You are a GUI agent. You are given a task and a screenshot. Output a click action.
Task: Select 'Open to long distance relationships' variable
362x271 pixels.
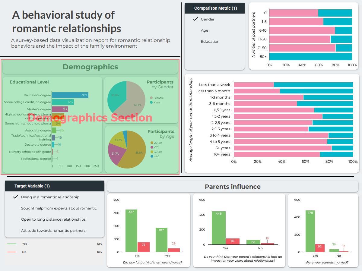point(53,219)
